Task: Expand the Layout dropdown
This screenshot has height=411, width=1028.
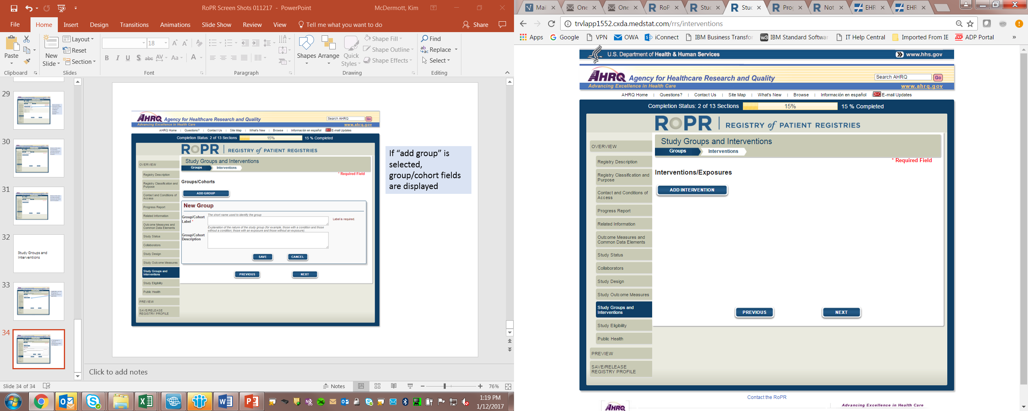Action: (x=79, y=39)
